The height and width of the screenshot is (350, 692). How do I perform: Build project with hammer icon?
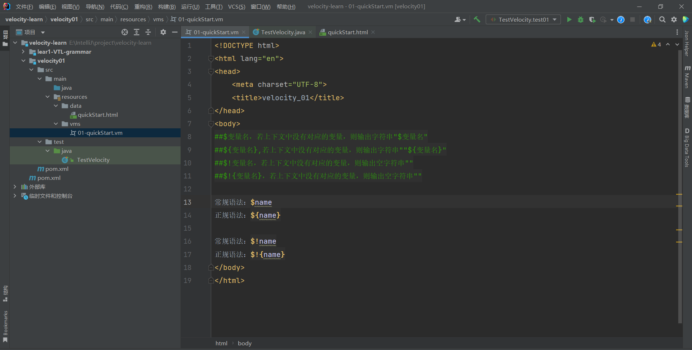477,19
